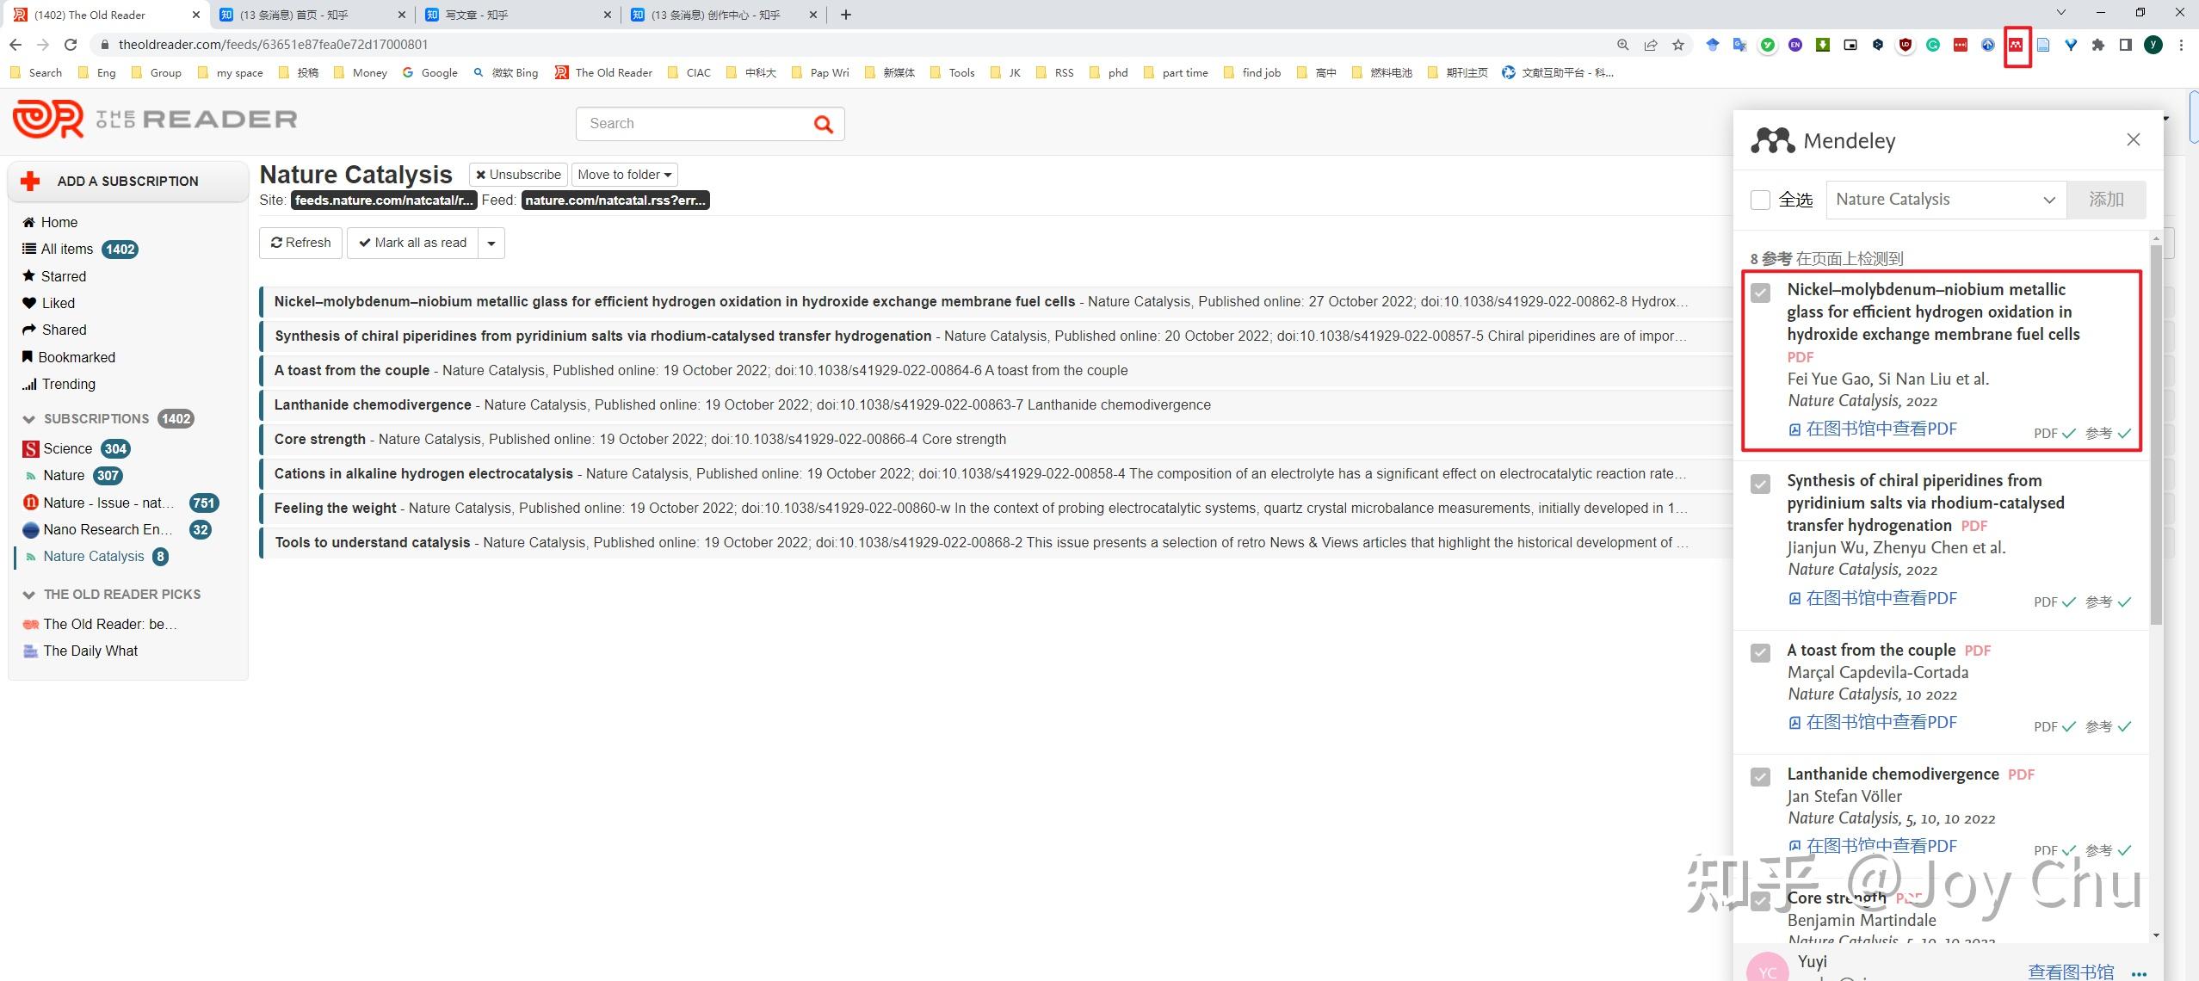Close the Mendeley panel with the X
The width and height of the screenshot is (2199, 981).
click(2133, 139)
